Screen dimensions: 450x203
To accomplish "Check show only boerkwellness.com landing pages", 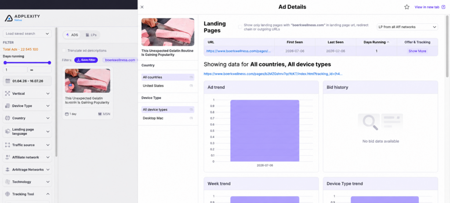I will pos(240,27).
